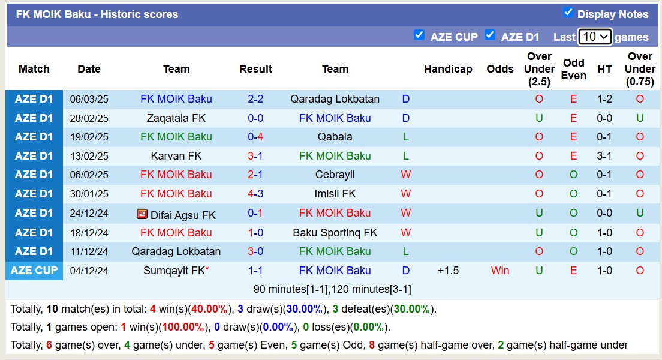
Task: Open the Karvan FK team link
Action: 176,156
